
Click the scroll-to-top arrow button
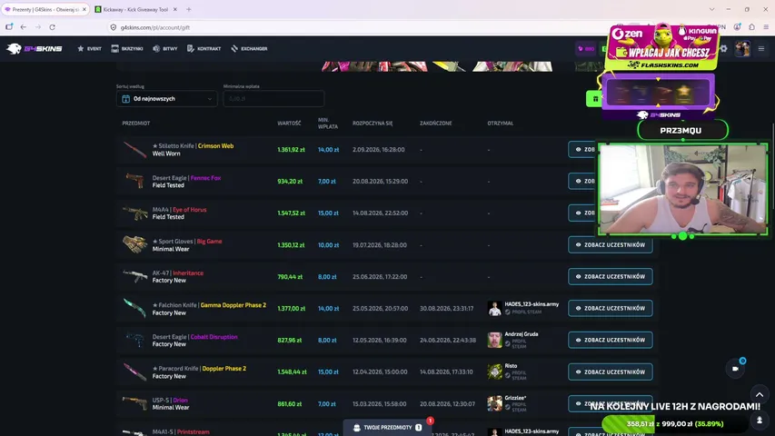(x=760, y=394)
